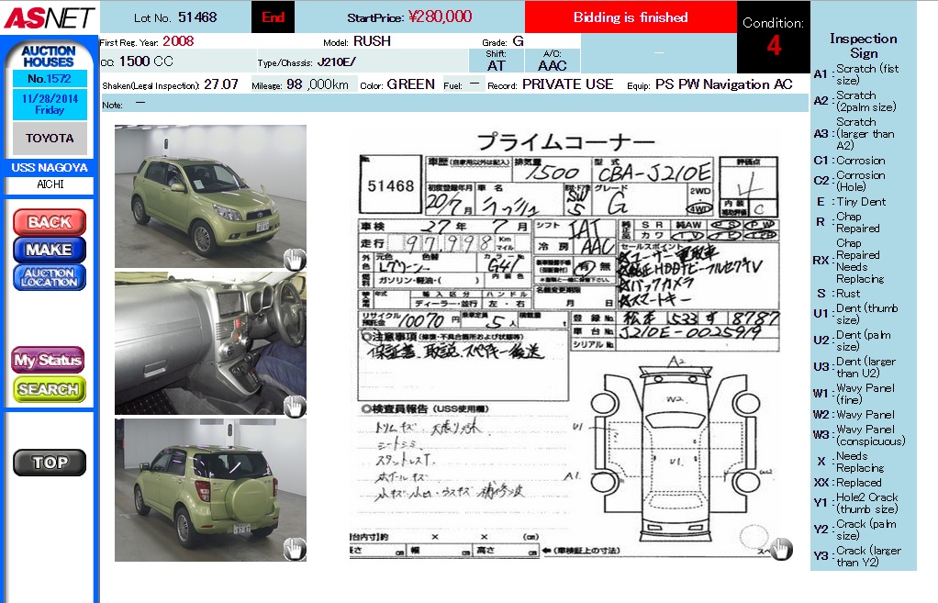Open the Auction Location button
The width and height of the screenshot is (938, 603).
(50, 277)
